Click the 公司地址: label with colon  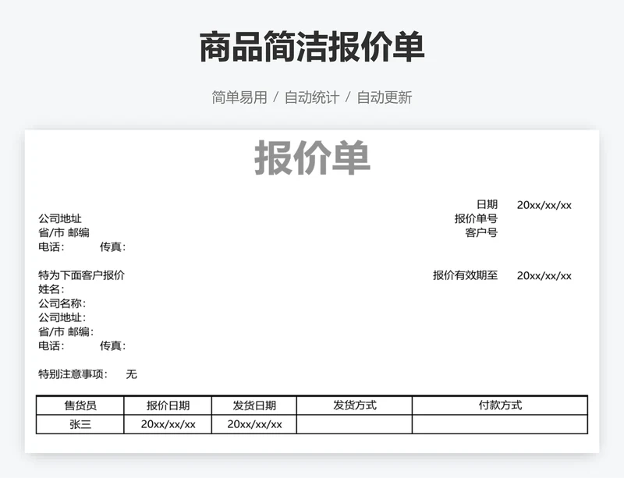pyautogui.click(x=62, y=317)
